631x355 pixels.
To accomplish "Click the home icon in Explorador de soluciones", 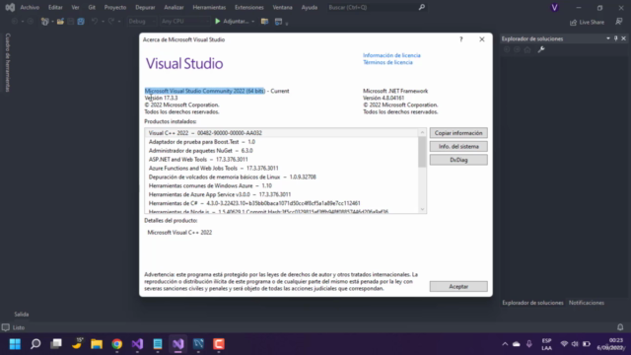I will (x=527, y=49).
